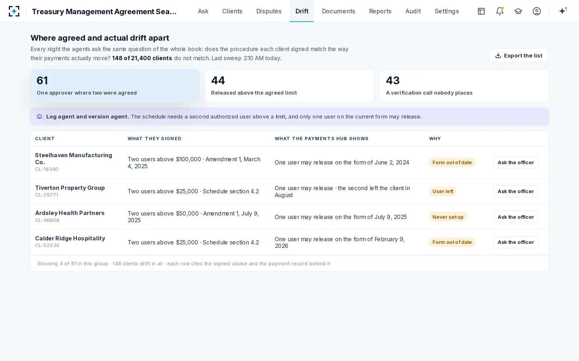The image size is (579, 361).
Task: Click the Ardsley Health Partners client name
Action: point(70,213)
